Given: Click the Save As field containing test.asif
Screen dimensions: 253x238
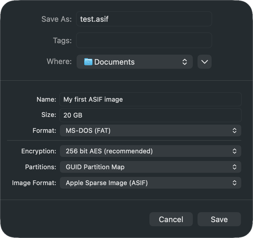Looking at the screenshot, I should (144, 19).
